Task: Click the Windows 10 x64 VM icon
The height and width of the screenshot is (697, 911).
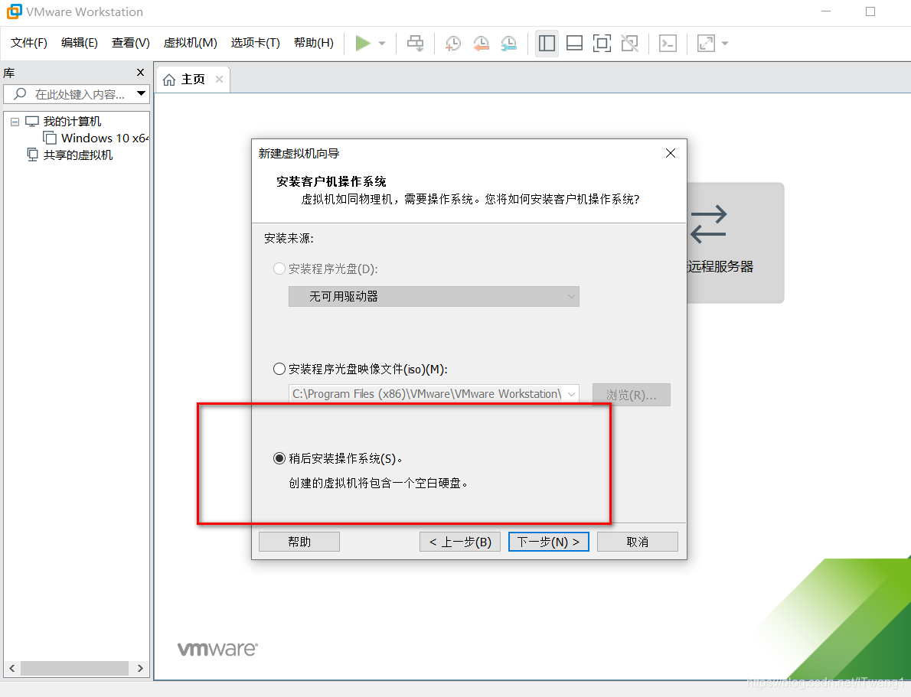Action: [x=50, y=138]
